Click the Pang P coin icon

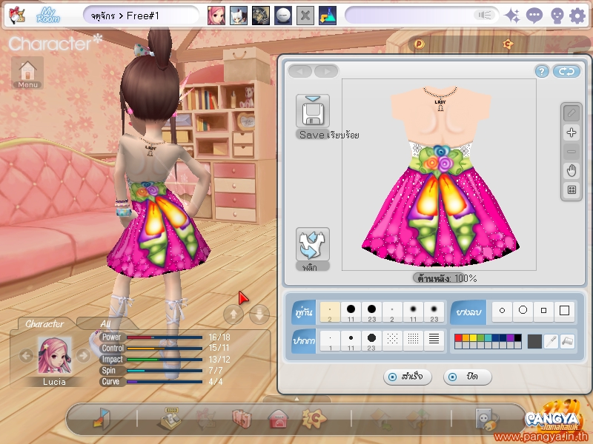[x=420, y=44]
